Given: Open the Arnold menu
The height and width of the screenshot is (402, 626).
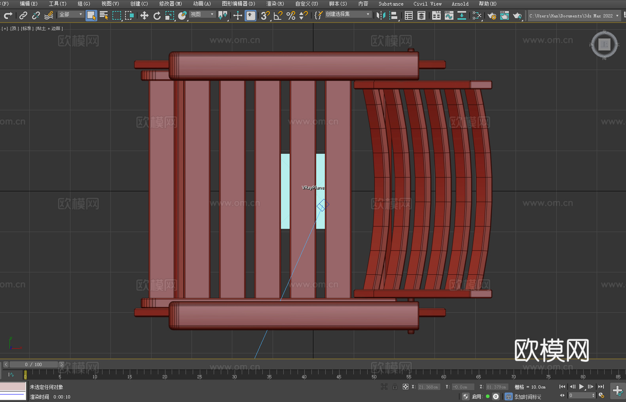Looking at the screenshot, I should click(x=460, y=4).
